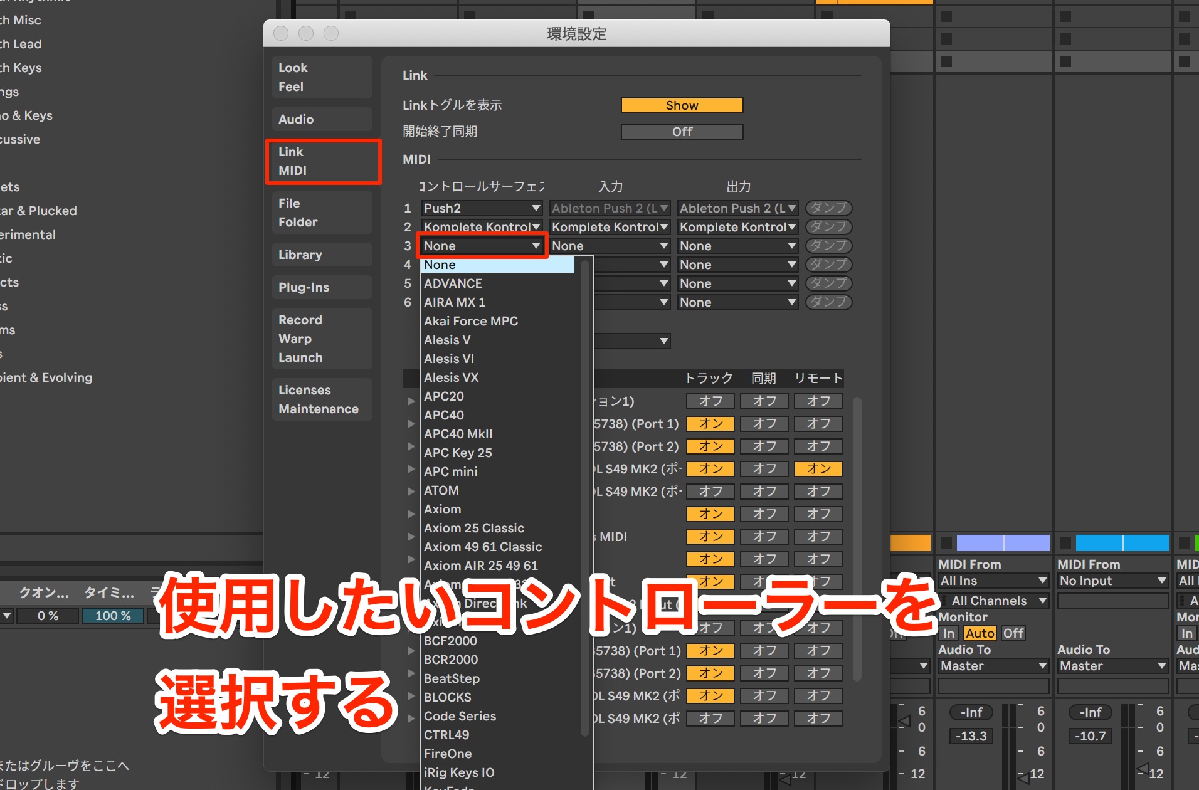Open the Look Feel preferences tab
The width and height of the screenshot is (1199, 790).
coord(322,77)
